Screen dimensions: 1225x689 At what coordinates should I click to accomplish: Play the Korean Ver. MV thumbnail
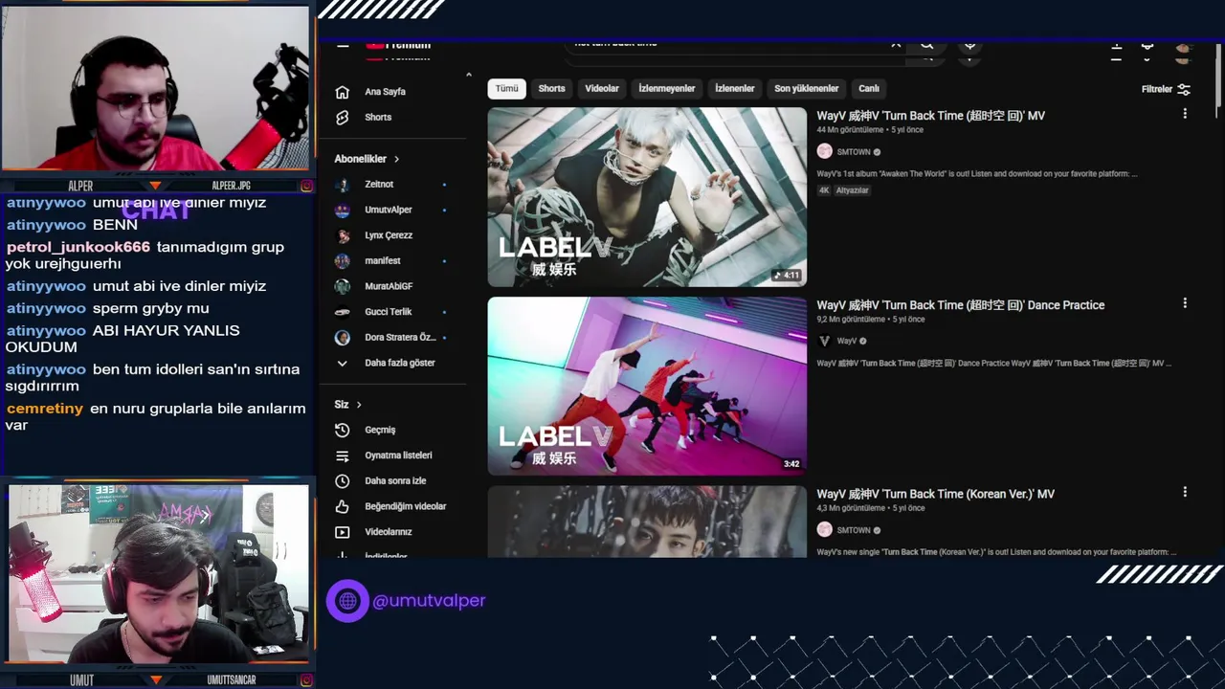click(647, 522)
